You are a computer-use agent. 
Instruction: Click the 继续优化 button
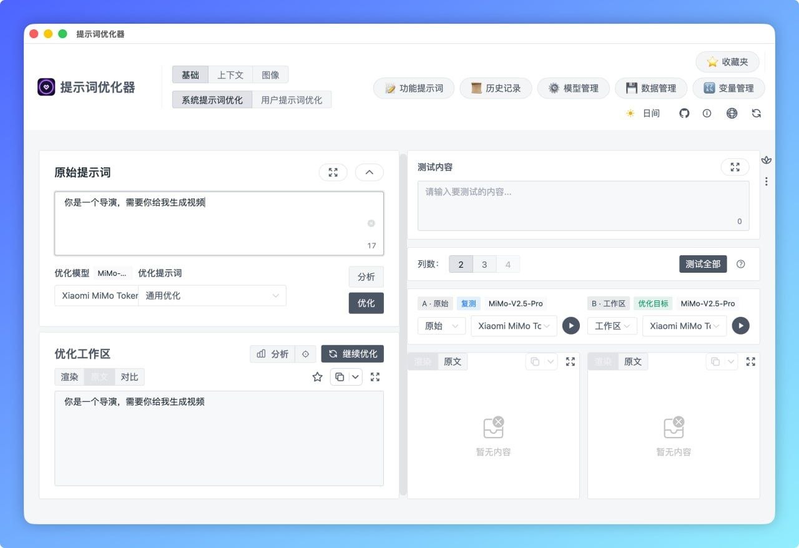tap(353, 354)
